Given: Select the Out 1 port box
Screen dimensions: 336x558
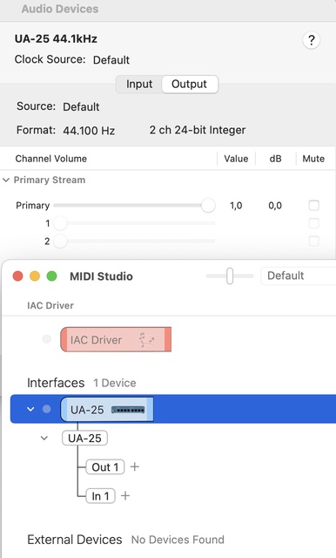Looking at the screenshot, I should pos(105,467).
